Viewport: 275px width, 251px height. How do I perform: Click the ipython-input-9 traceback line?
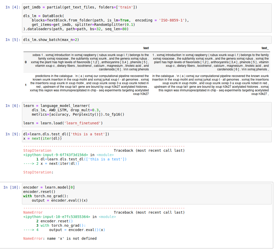tap(56, 155)
